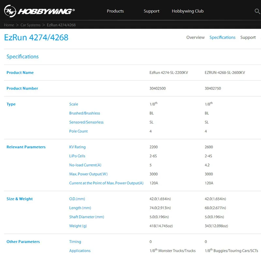Click the Hobbywing logo

coord(39,11)
